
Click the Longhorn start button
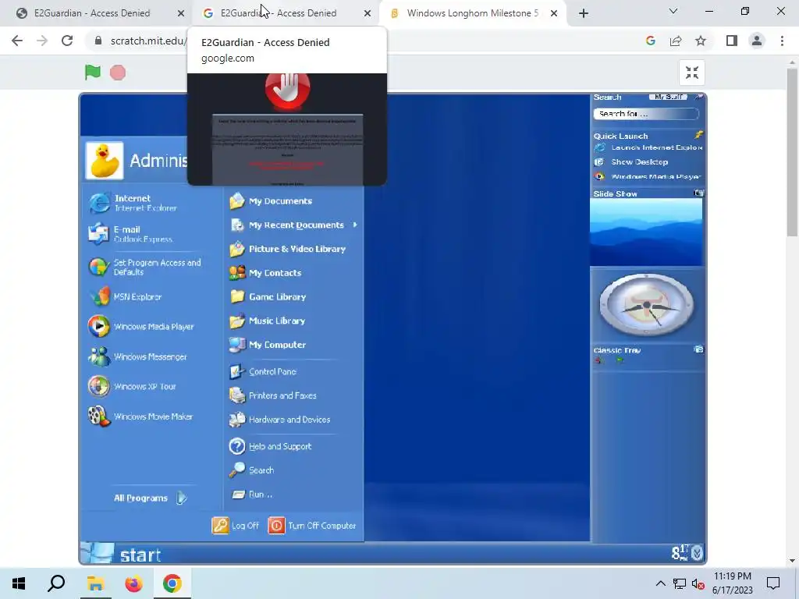pyautogui.click(x=121, y=554)
